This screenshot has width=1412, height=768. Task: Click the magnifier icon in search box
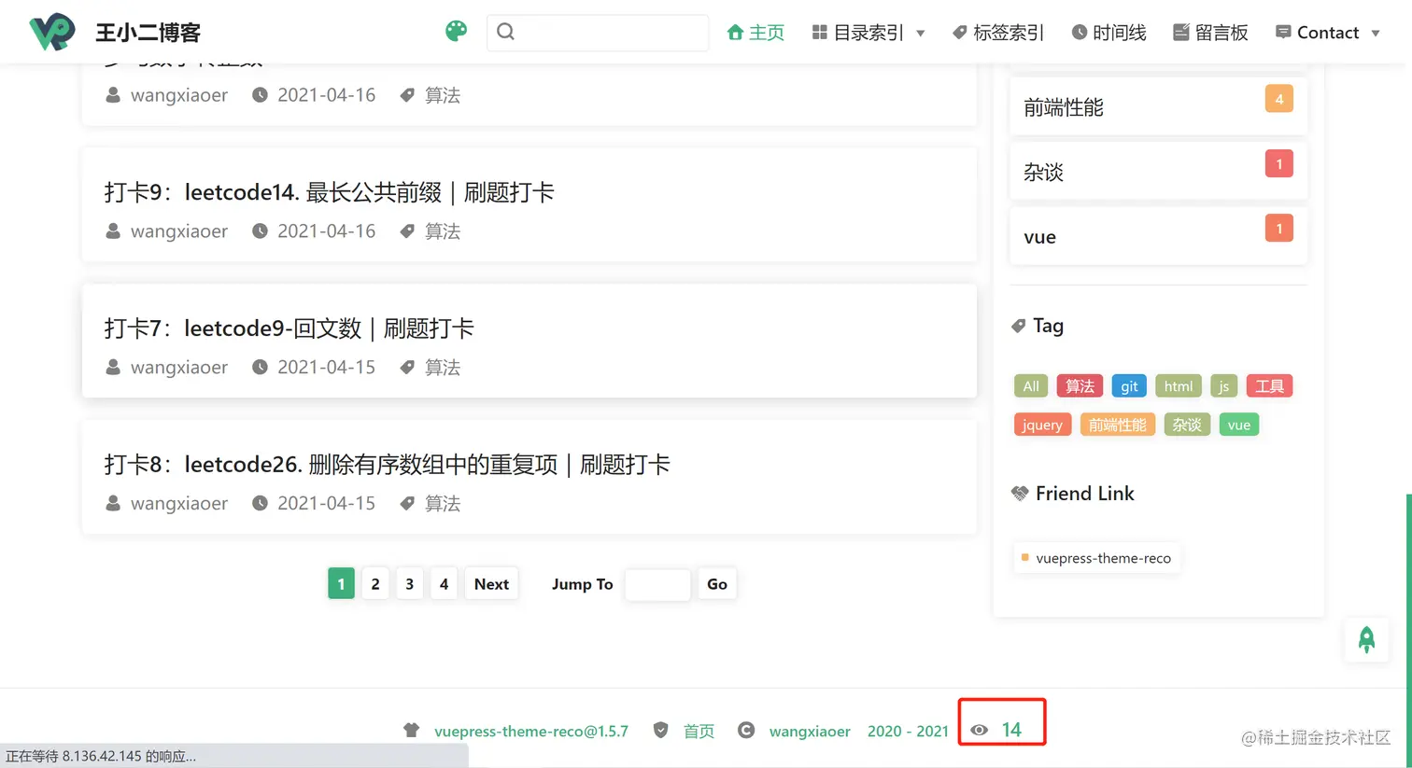pyautogui.click(x=505, y=32)
